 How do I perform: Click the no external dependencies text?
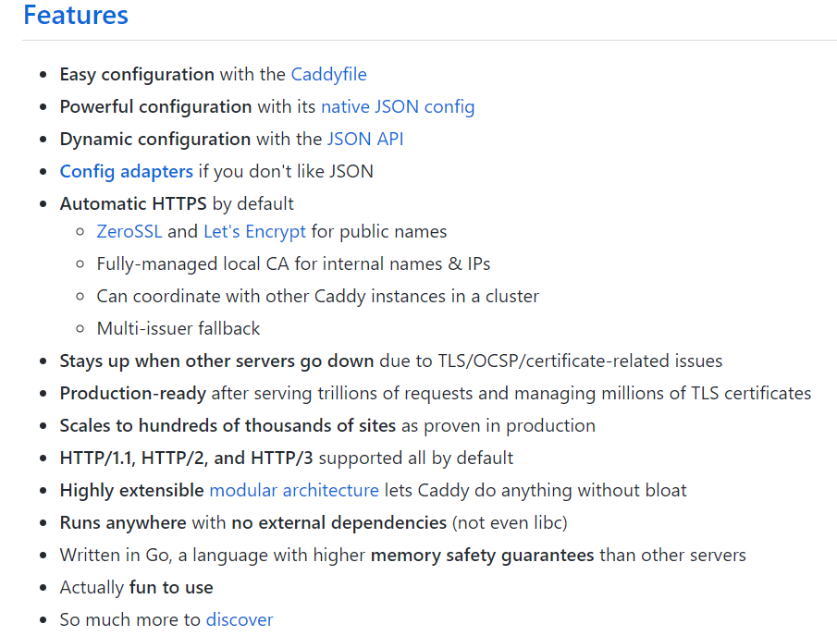pyautogui.click(x=339, y=522)
